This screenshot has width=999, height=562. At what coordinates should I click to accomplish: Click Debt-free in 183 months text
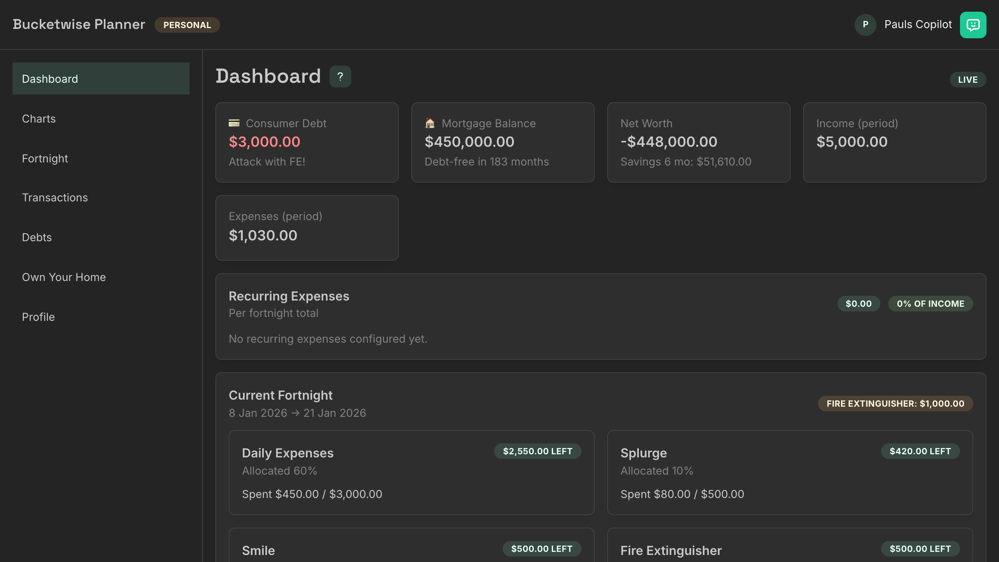[487, 162]
